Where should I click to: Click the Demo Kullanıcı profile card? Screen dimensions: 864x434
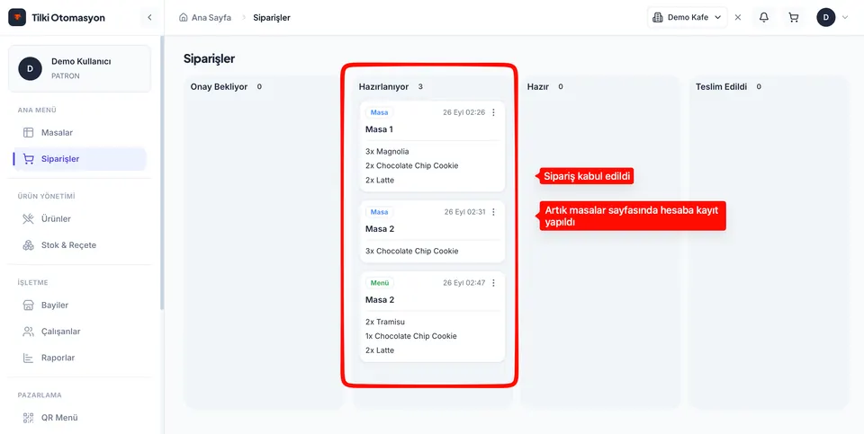[x=79, y=68]
